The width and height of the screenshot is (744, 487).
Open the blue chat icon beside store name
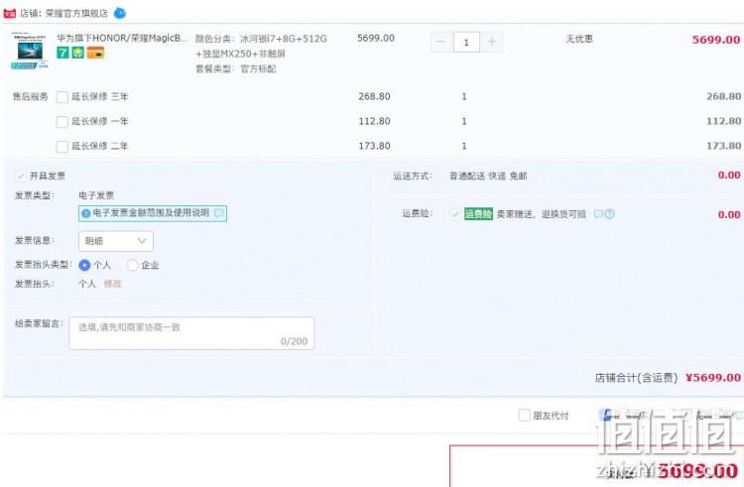120,13
